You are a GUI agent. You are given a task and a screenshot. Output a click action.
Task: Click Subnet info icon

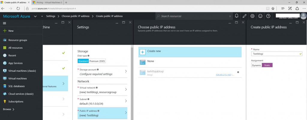pyautogui.click(x=88, y=99)
